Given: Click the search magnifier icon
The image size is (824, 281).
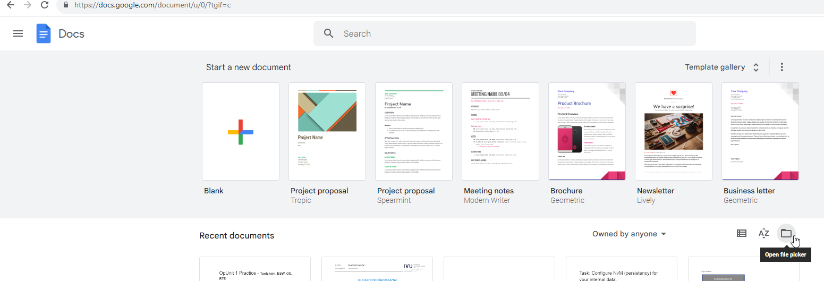Looking at the screenshot, I should [x=329, y=33].
